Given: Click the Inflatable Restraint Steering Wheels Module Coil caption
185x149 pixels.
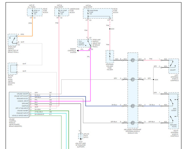Looking at the screenshot, I should click(133, 131).
